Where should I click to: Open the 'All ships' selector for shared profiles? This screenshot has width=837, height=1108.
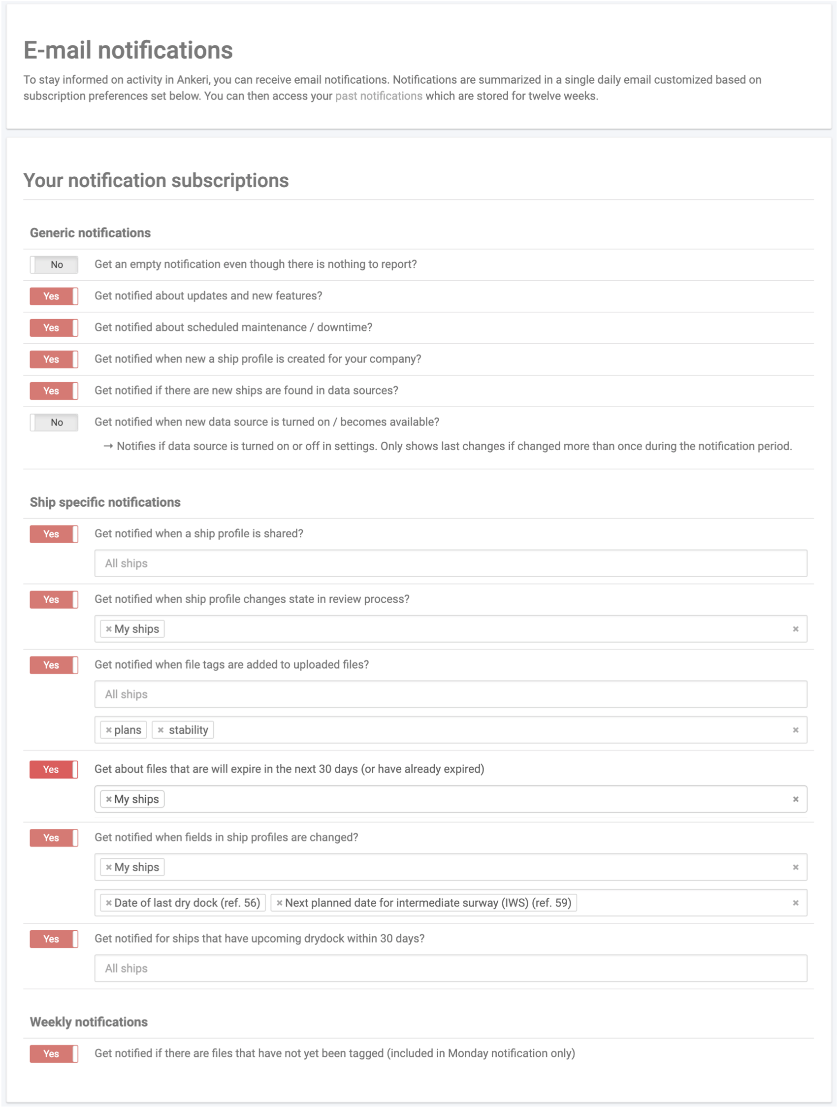[451, 563]
